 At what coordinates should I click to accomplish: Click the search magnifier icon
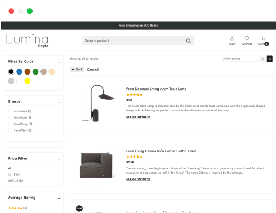189,40
